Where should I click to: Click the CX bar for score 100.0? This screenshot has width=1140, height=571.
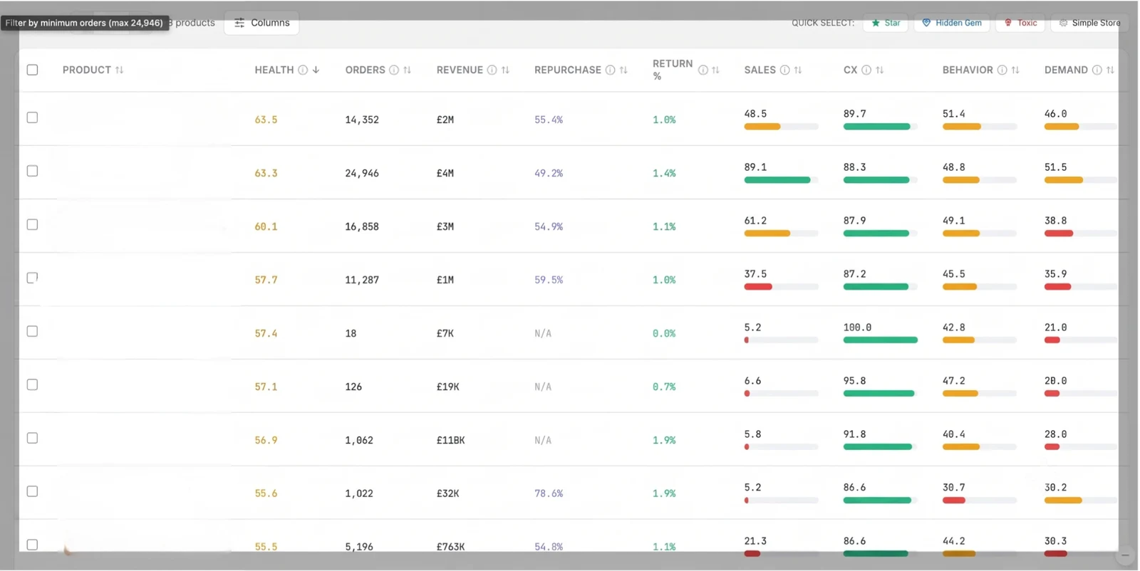pyautogui.click(x=880, y=340)
